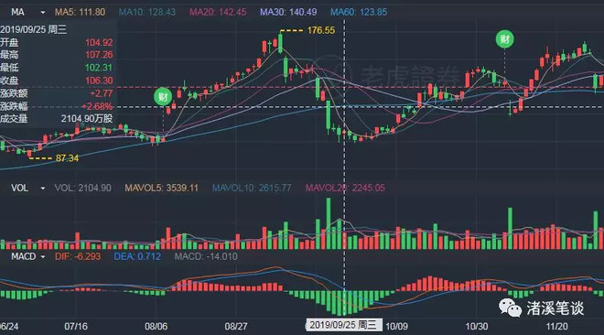Select the MA30: 140.49 legend
This screenshot has width=604, height=335.
(x=288, y=12)
